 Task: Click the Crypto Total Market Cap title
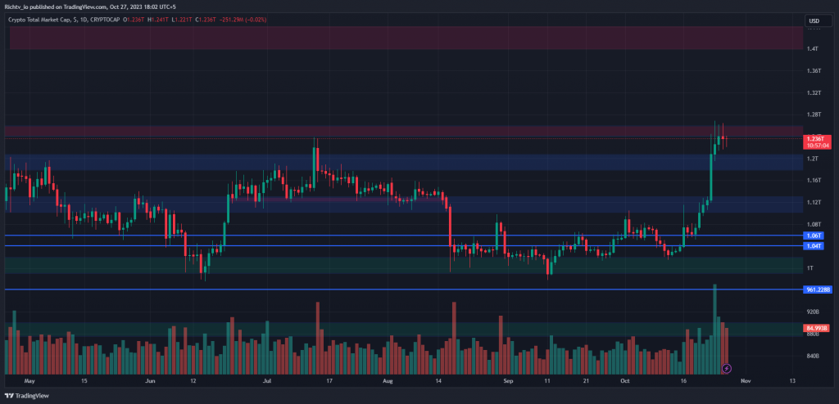[39, 20]
